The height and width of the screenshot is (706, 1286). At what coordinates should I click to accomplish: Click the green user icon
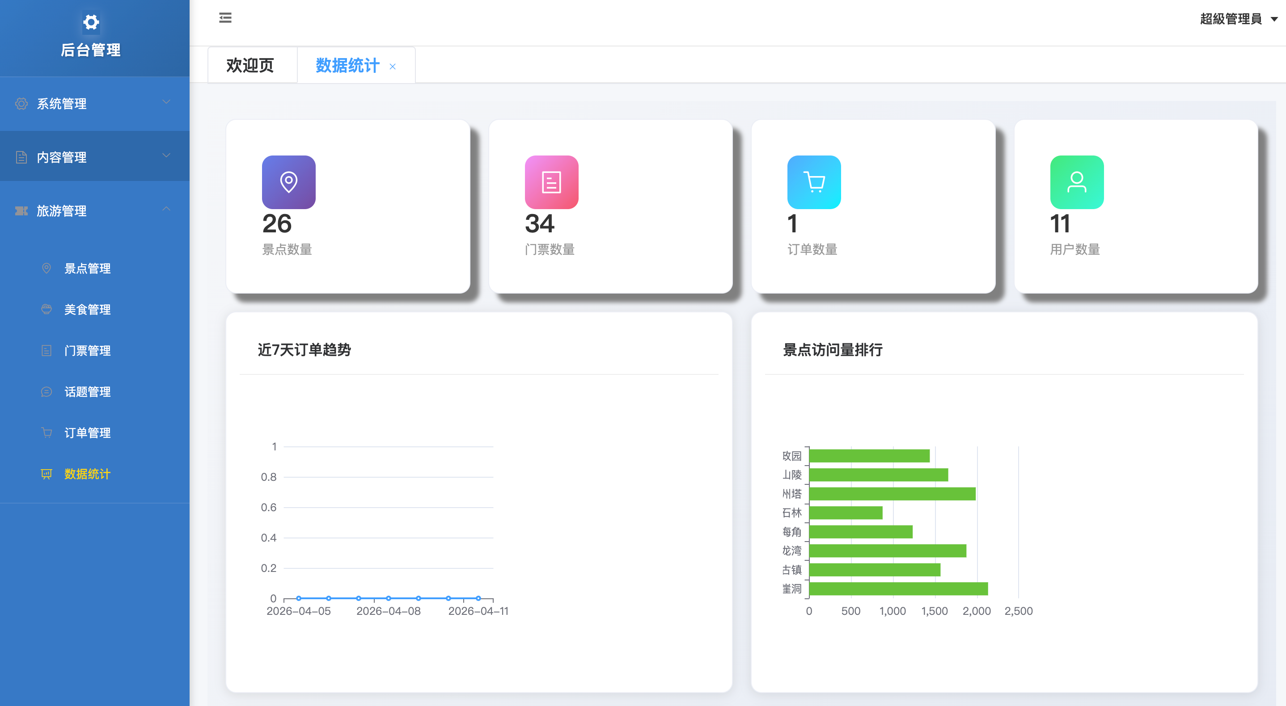pos(1076,182)
